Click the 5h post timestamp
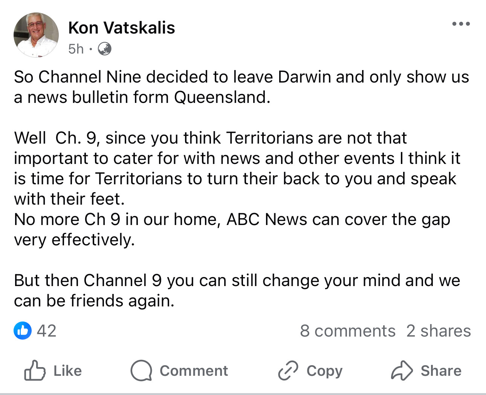The image size is (486, 395). 76,49
